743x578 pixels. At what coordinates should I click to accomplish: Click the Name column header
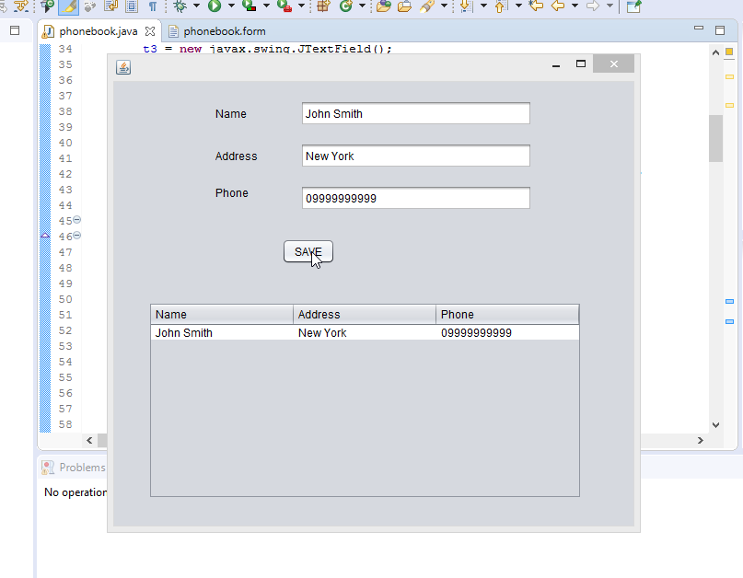[222, 315]
